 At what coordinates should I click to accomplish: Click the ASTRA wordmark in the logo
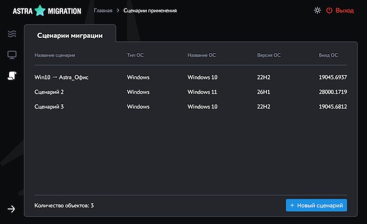tap(23, 11)
